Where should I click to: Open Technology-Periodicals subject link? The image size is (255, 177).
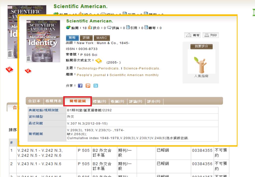[x=98, y=68]
